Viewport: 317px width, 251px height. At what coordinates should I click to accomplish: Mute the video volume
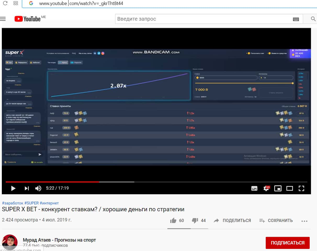pyautogui.click(x=38, y=188)
